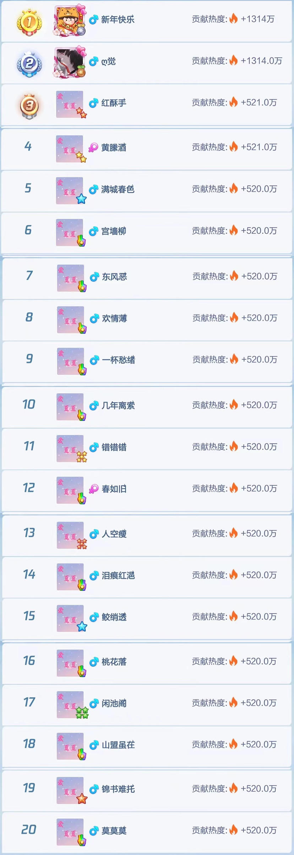The width and height of the screenshot is (294, 855).
Task: Click flame icon in 满城春色 row
Action: click(233, 189)
